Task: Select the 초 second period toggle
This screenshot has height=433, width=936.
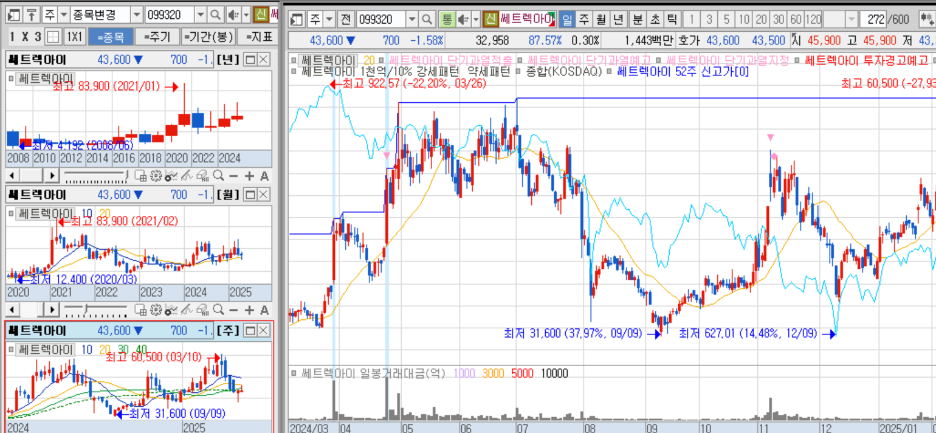Action: point(655,19)
